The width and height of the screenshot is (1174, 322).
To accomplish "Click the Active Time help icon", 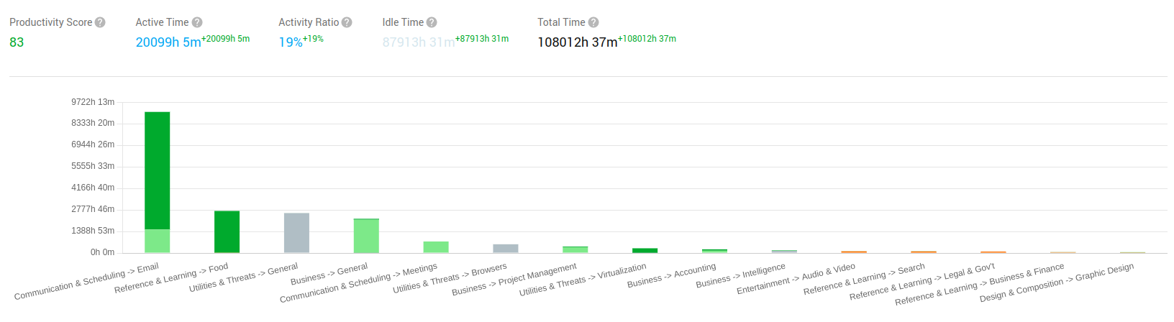I will (x=197, y=22).
